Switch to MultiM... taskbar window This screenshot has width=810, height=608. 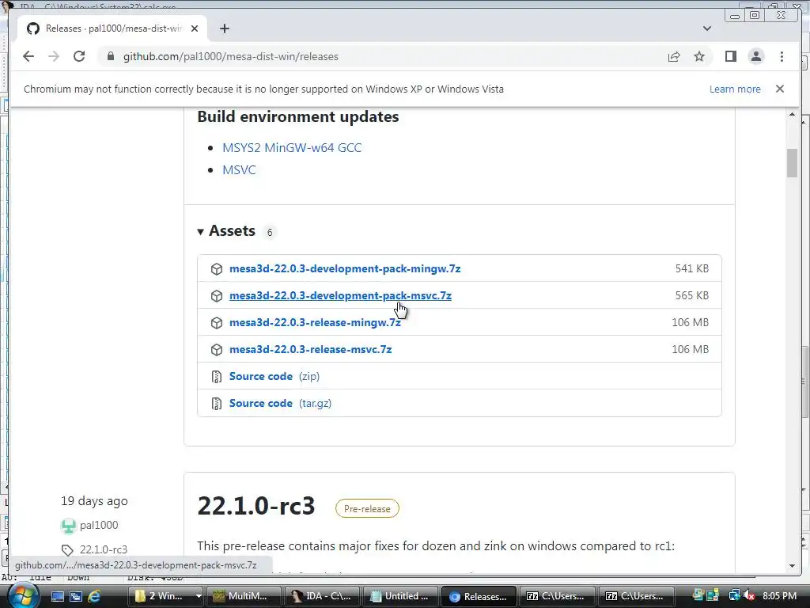[244, 596]
